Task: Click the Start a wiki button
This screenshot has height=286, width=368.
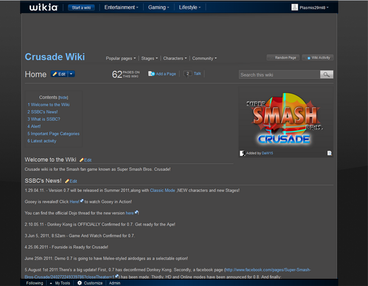Action: 81,8
